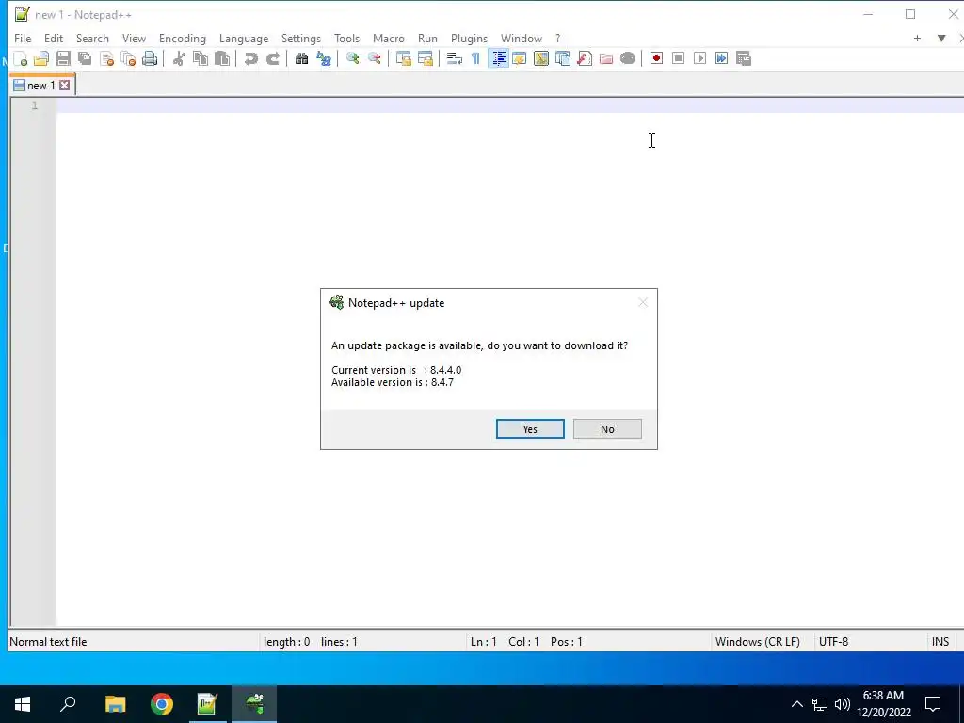Click the Redo arrow icon
This screenshot has width=964, height=723.
[x=273, y=58]
